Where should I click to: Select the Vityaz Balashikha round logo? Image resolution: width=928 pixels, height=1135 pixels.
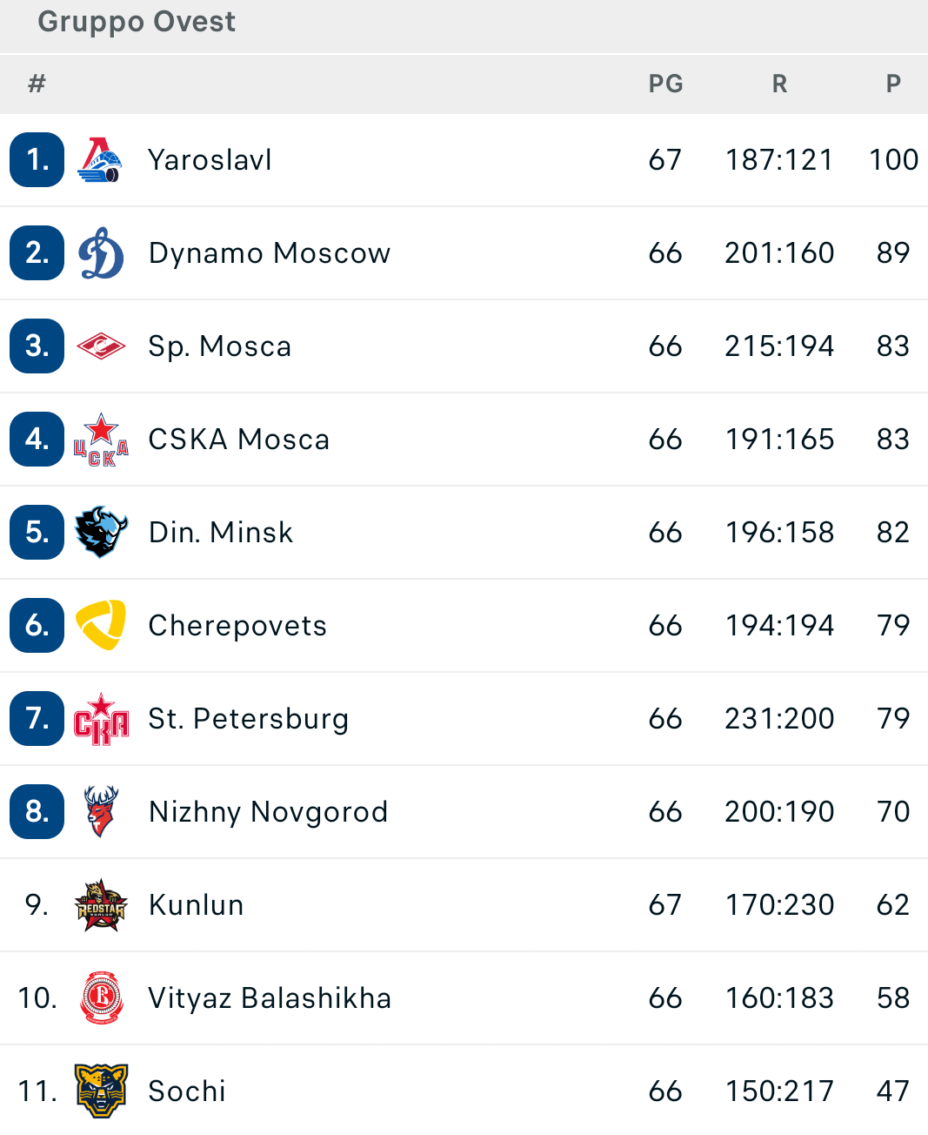pos(101,998)
